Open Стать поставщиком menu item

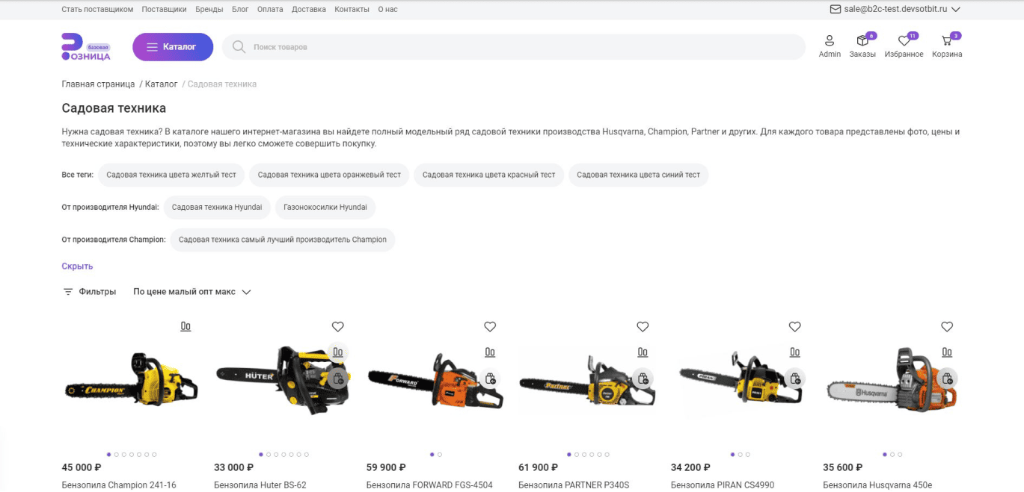tap(97, 10)
